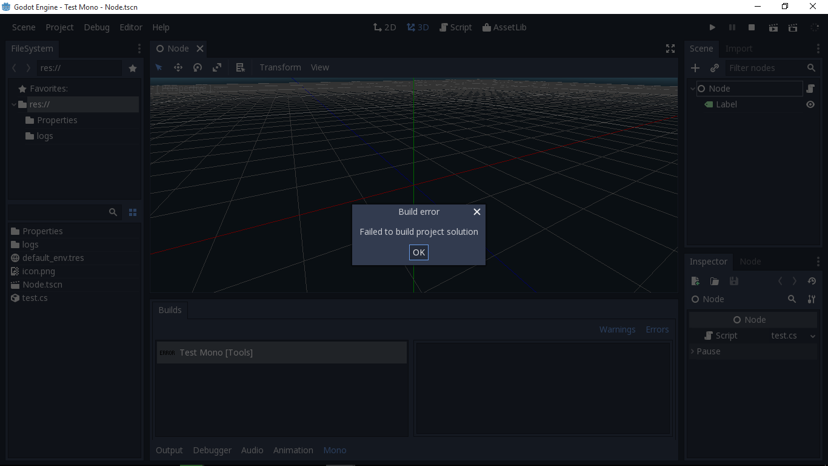
Task: Open the history dropdown in the Inspector
Action: point(812,281)
